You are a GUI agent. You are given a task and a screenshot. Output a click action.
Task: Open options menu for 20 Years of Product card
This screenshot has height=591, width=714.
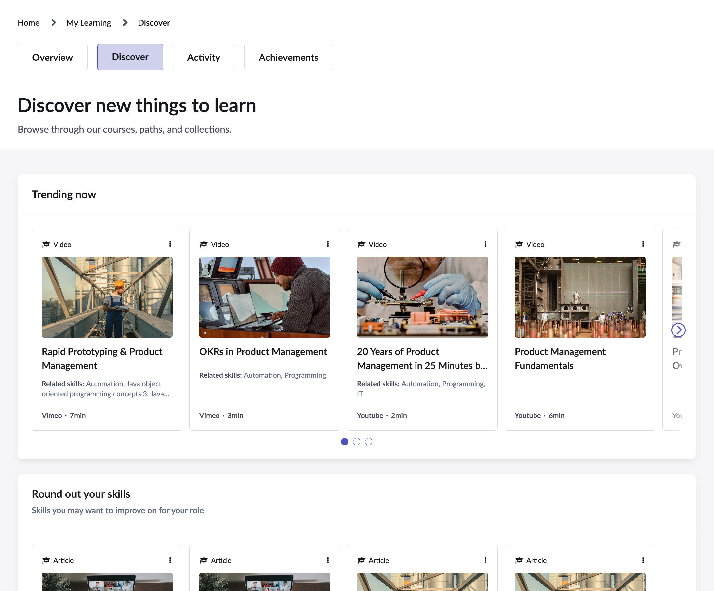(x=485, y=244)
